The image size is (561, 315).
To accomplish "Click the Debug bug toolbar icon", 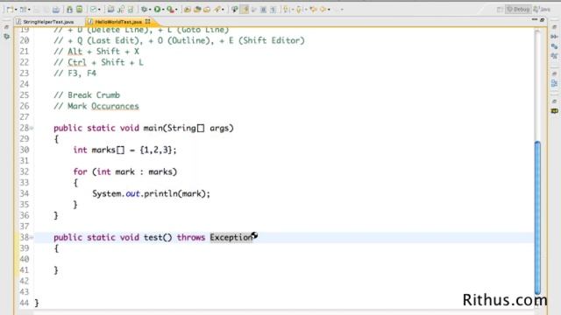I will (144, 10).
